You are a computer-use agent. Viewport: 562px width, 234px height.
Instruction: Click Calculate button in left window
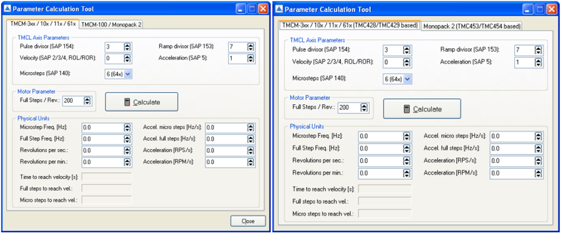click(x=142, y=102)
